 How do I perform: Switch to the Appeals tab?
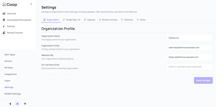(90, 20)
